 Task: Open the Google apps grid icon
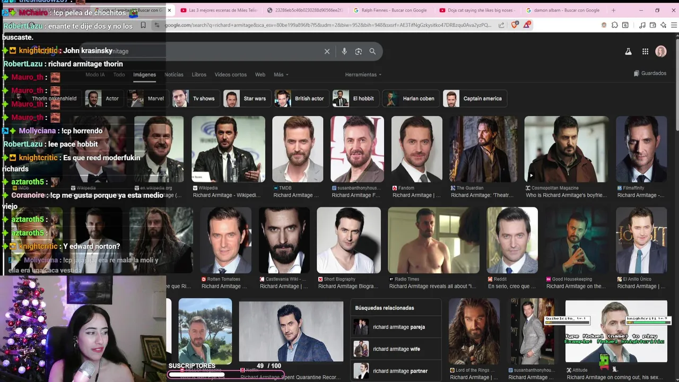(x=645, y=51)
